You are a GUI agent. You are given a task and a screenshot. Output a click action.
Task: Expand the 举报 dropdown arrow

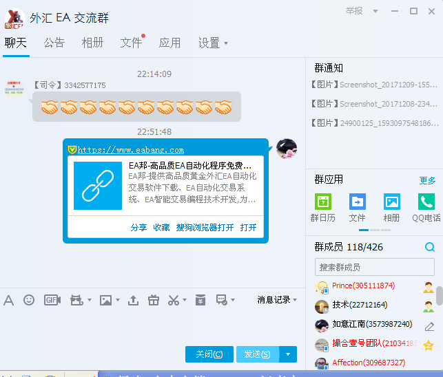coord(375,11)
